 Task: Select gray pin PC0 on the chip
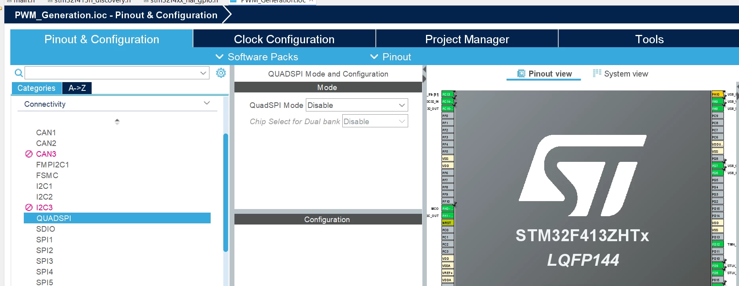(447, 230)
